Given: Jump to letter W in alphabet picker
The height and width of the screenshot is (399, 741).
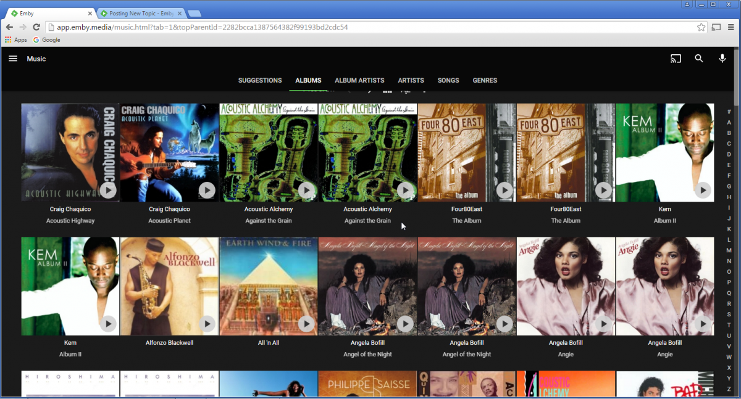Looking at the screenshot, I should pyautogui.click(x=729, y=357).
